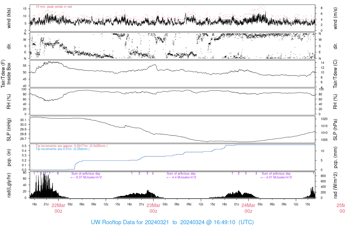Viewport: 345px width, 236px height.
Task: Click the 'rad (W/m^2)' axis label
Action: click(x=335, y=185)
